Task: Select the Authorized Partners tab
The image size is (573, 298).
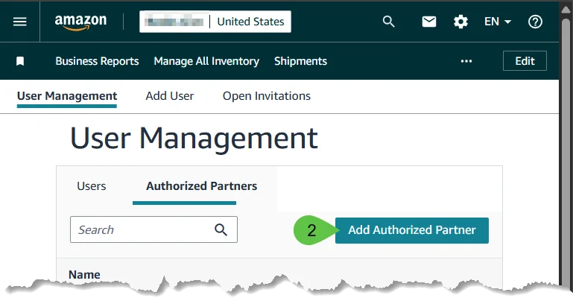Action: click(x=201, y=186)
